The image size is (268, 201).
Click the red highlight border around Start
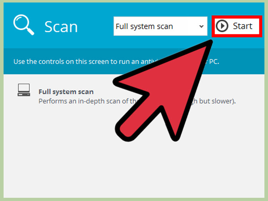[236, 16]
